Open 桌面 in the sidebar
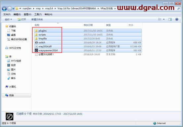The height and width of the screenshot is (127, 183). point(13,35)
